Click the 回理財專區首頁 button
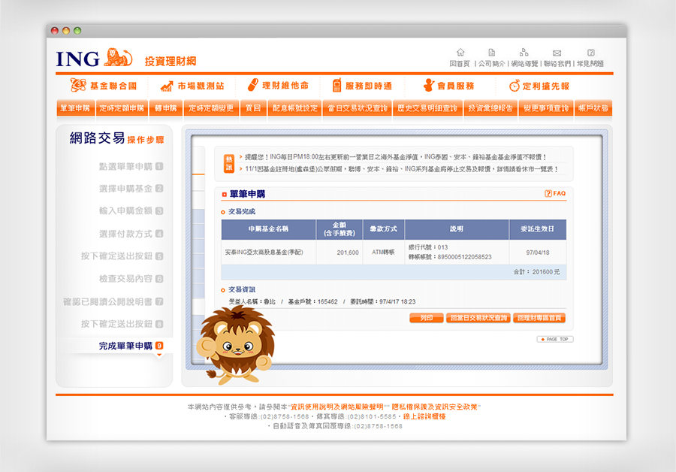 click(x=539, y=318)
